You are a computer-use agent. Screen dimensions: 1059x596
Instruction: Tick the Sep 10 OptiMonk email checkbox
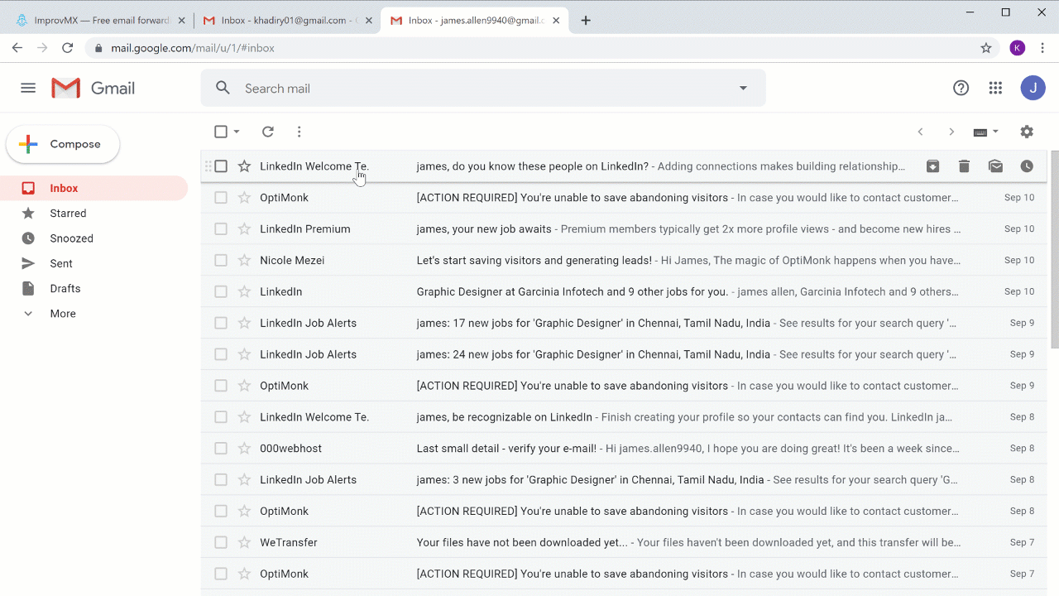coord(221,197)
